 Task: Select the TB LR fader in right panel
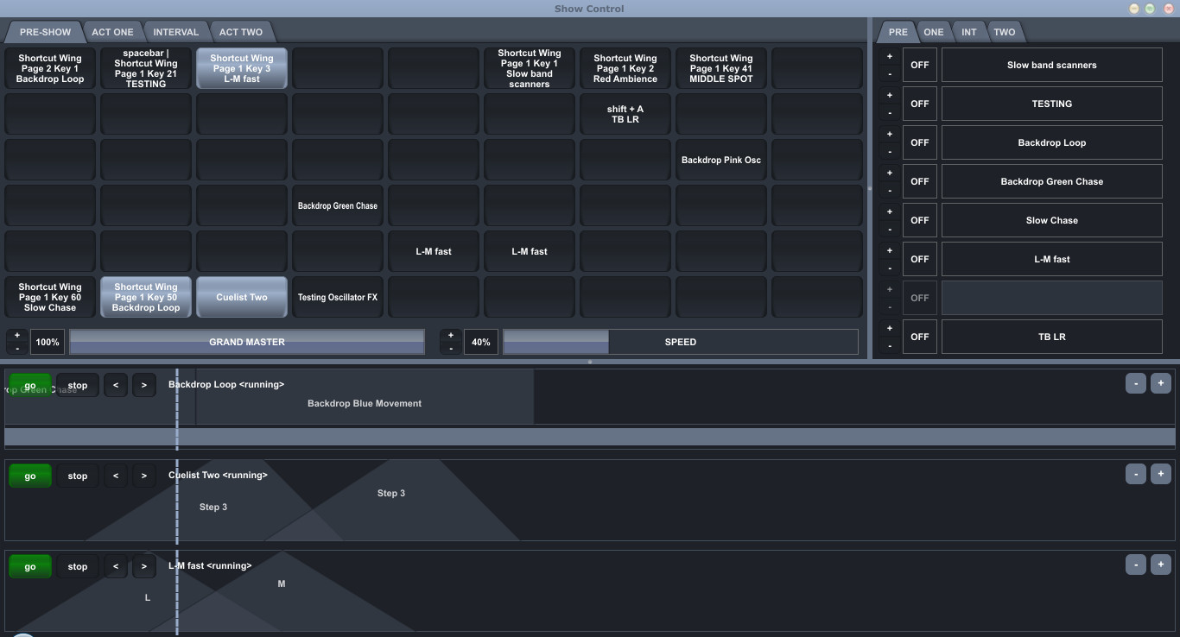coord(1052,337)
